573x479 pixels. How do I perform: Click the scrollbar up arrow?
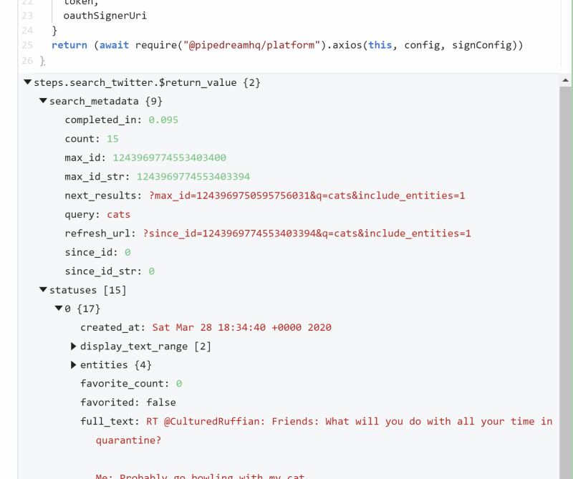click(565, 80)
